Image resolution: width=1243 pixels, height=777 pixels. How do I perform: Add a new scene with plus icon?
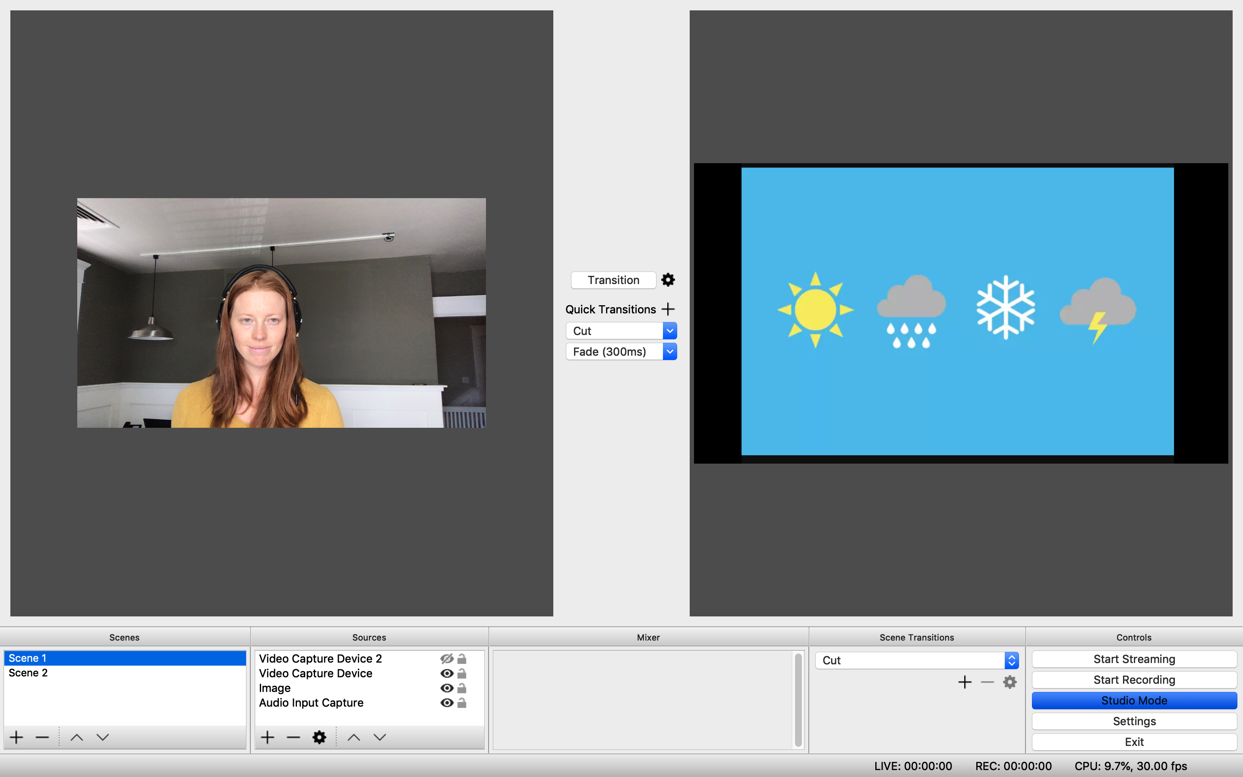coord(16,737)
